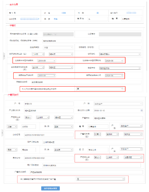Click the 曾用名 input field
The width and height of the screenshot is (149, 192).
pos(97,19)
